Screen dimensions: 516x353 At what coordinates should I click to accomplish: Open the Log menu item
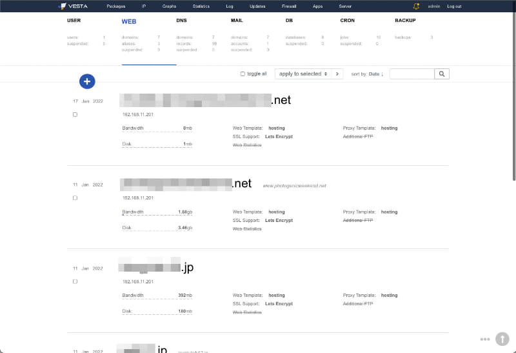click(x=230, y=6)
